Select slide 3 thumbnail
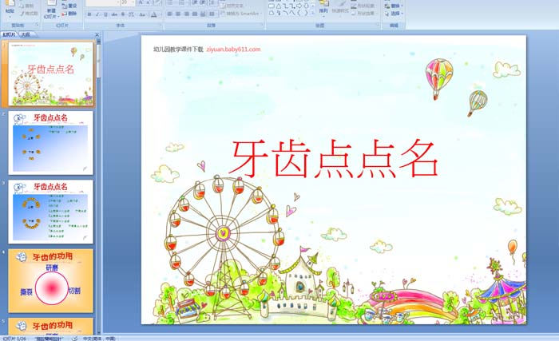This screenshot has width=559, height=341. [x=50, y=212]
